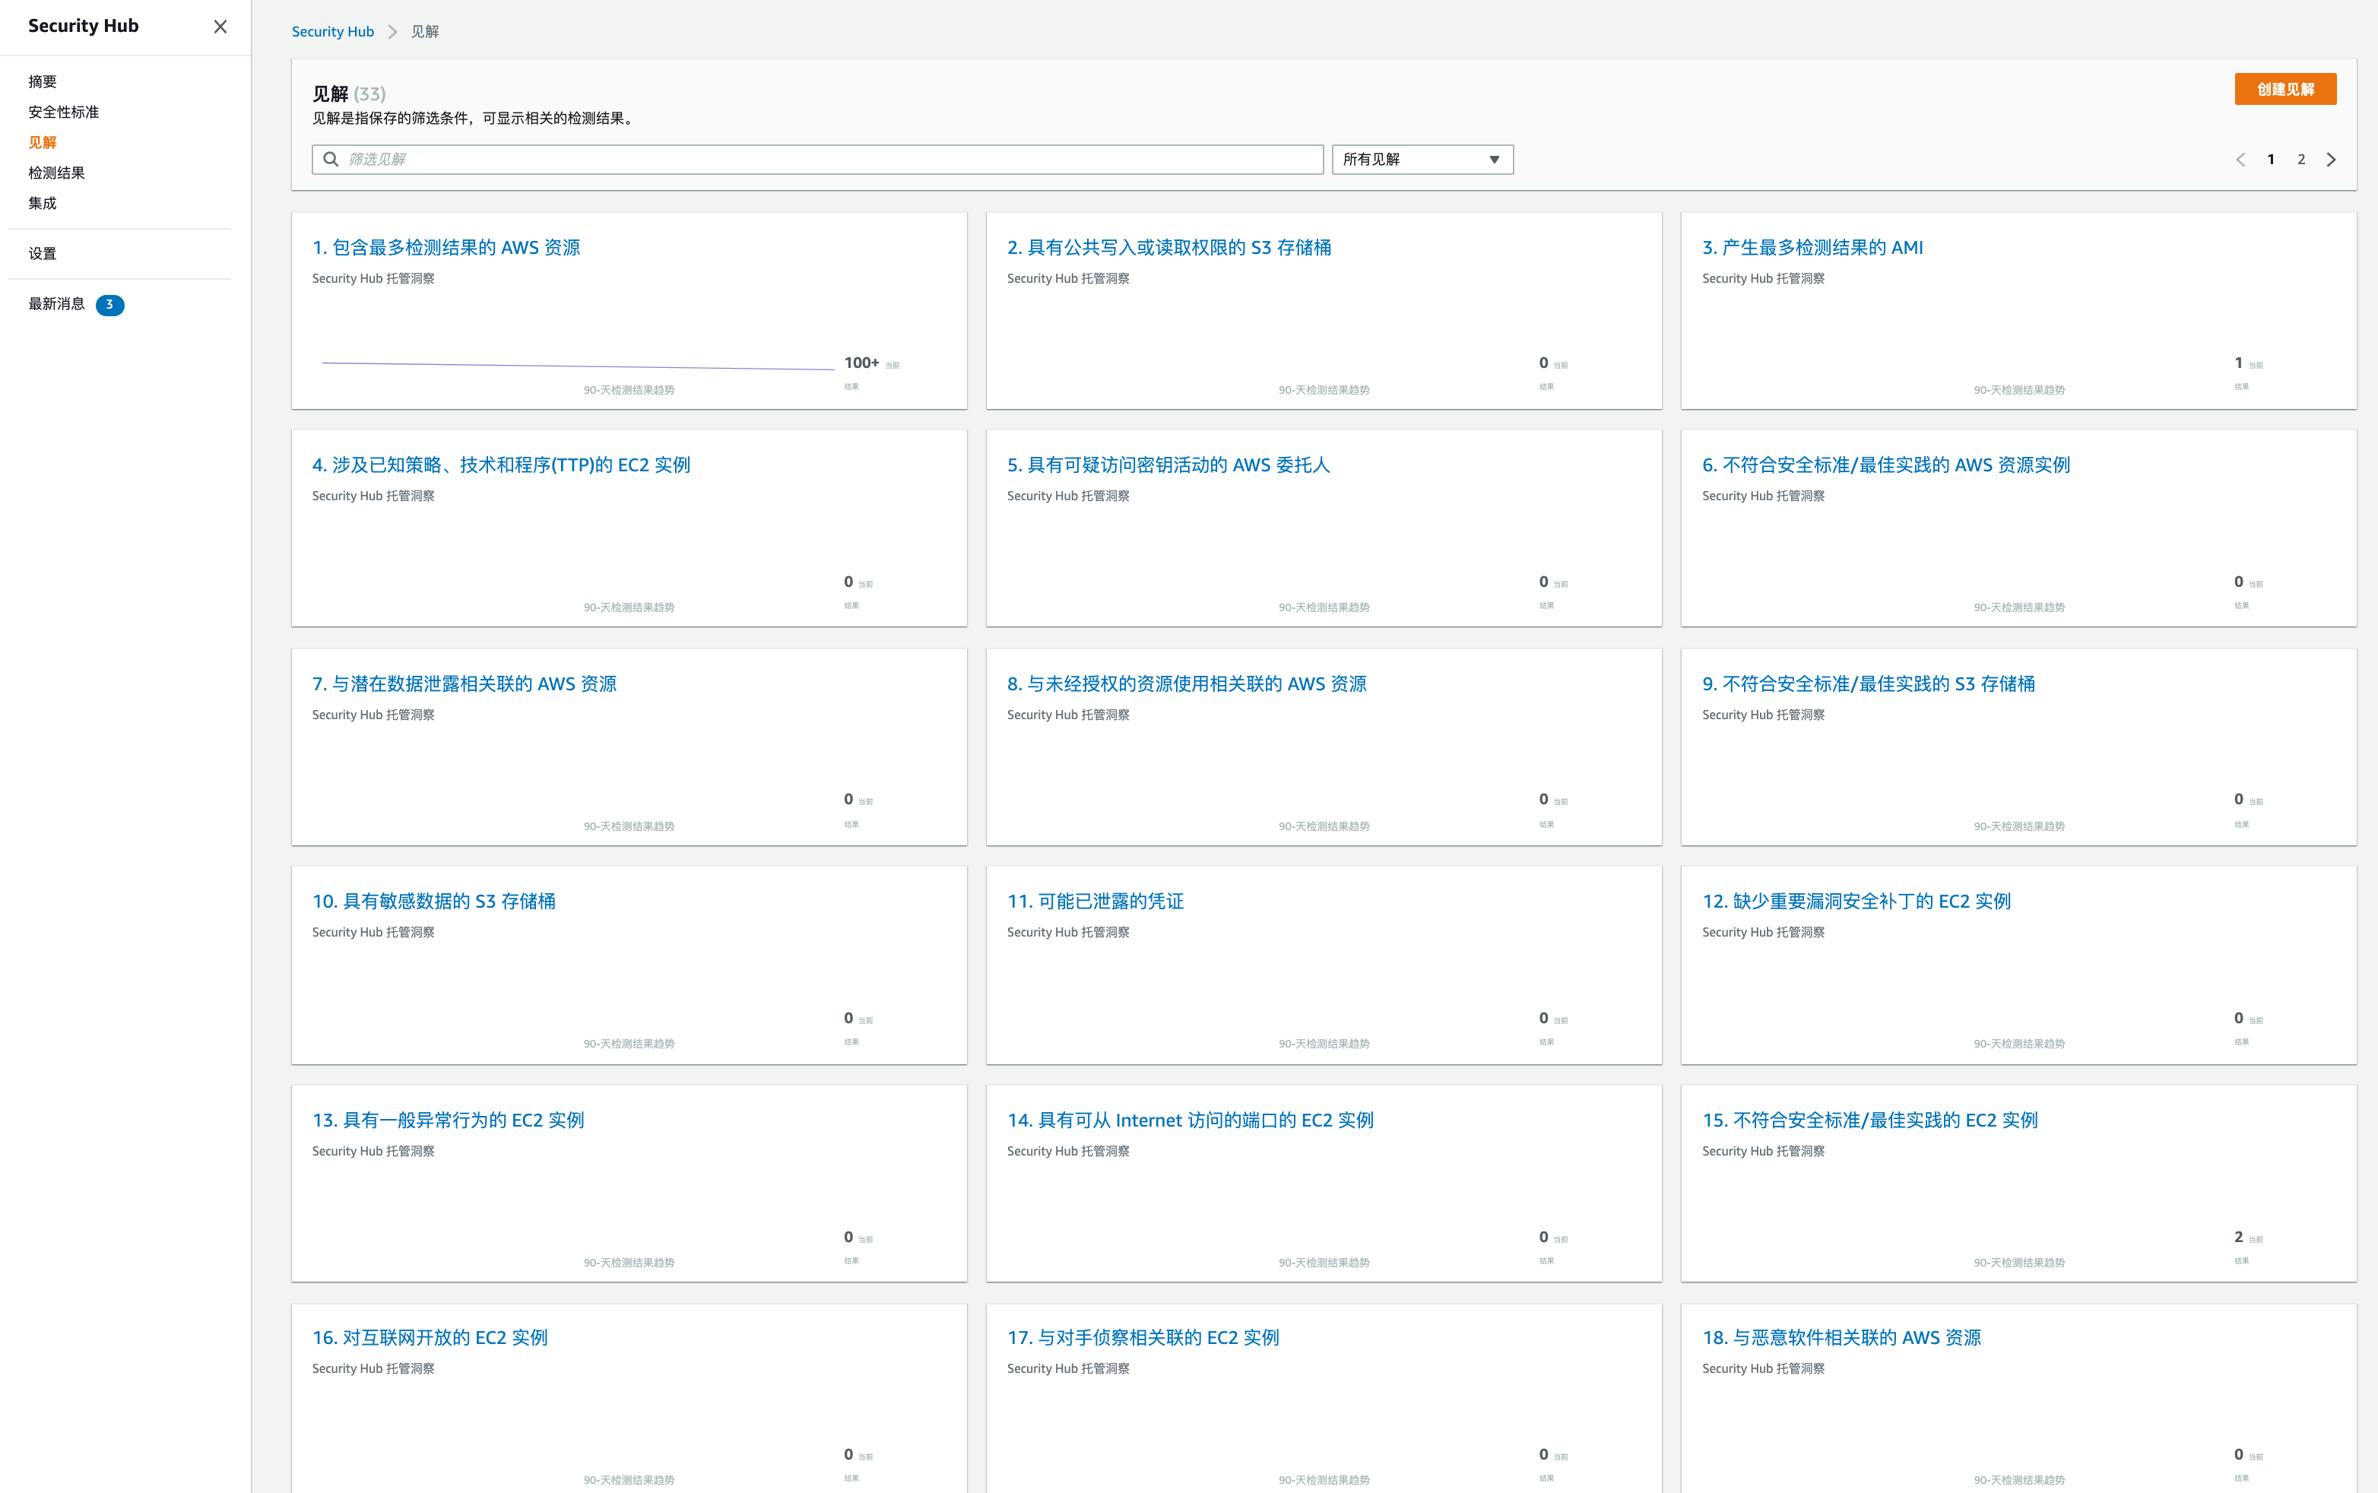The width and height of the screenshot is (2378, 1493).
Task: Open 设置 from the sidebar
Action: (x=43, y=254)
